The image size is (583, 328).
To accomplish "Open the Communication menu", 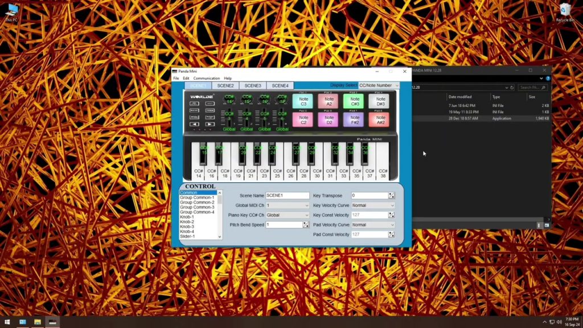I will pyautogui.click(x=206, y=79).
